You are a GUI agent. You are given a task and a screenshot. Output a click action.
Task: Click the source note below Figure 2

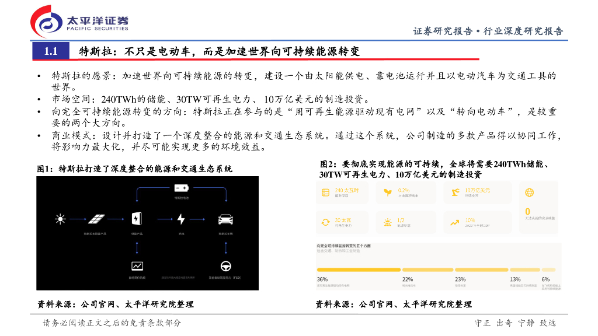click(394, 304)
